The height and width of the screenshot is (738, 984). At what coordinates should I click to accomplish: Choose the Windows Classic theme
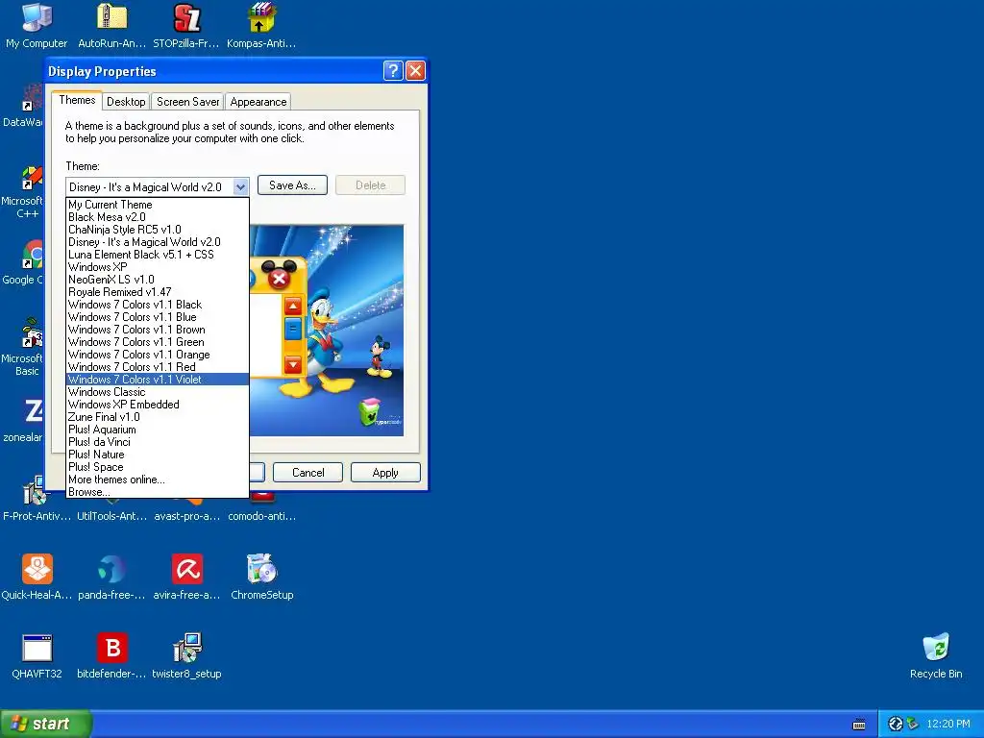158,392
